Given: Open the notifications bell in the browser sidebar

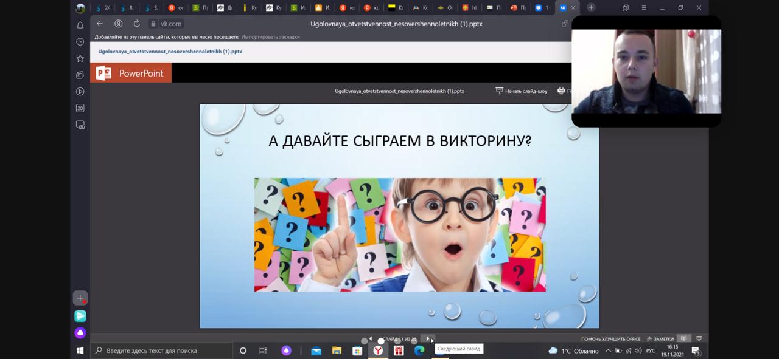Looking at the screenshot, I should [x=80, y=26].
